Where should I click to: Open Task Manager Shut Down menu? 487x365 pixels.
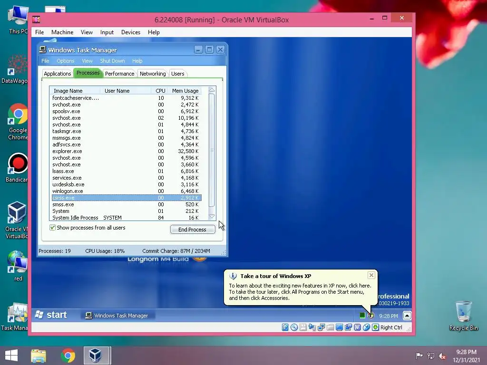(x=112, y=61)
